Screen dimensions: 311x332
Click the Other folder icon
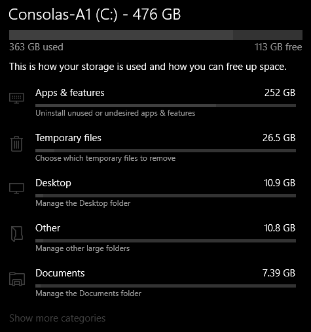[17, 234]
